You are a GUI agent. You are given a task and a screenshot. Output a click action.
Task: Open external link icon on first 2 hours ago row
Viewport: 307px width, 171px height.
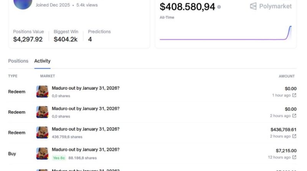pos(294,116)
